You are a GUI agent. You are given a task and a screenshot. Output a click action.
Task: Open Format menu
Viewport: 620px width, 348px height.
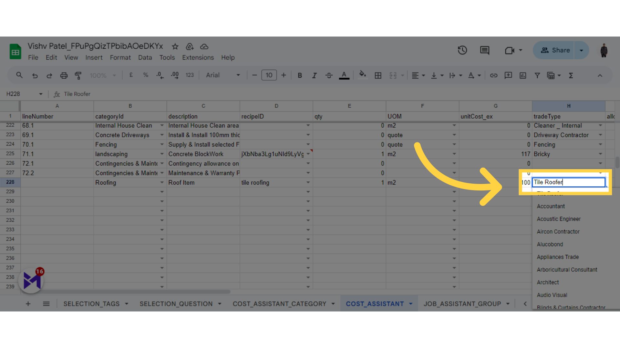click(120, 57)
